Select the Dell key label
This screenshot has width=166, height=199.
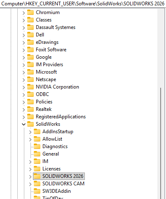pyautogui.click(x=40, y=35)
